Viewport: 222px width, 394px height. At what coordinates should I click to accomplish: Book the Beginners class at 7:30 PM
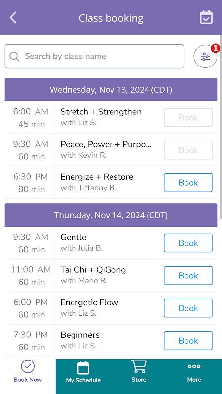(188, 341)
